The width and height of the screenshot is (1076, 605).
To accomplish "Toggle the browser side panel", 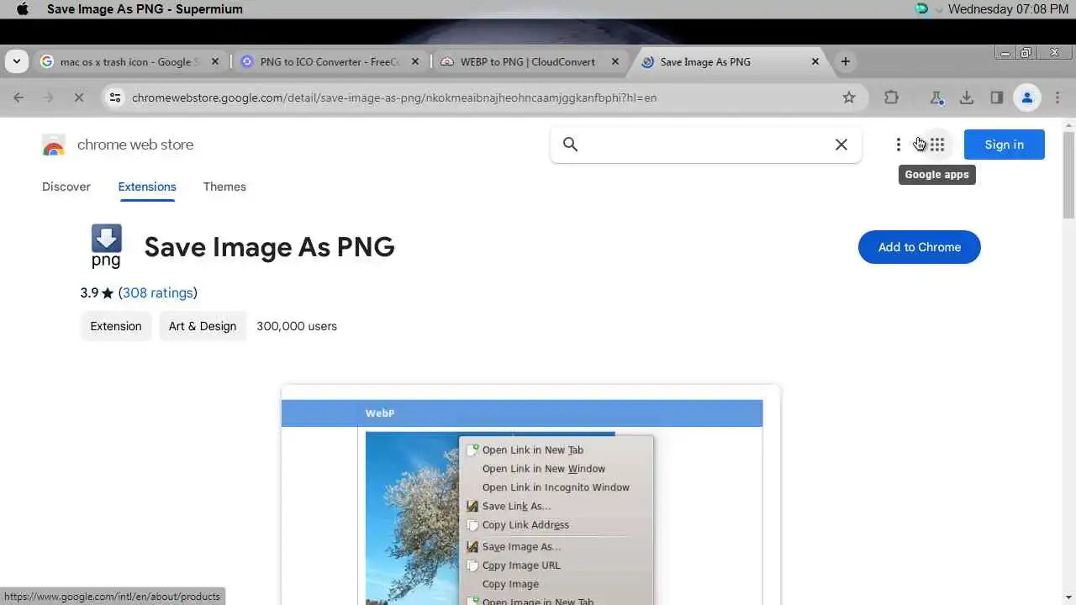I will click(997, 97).
